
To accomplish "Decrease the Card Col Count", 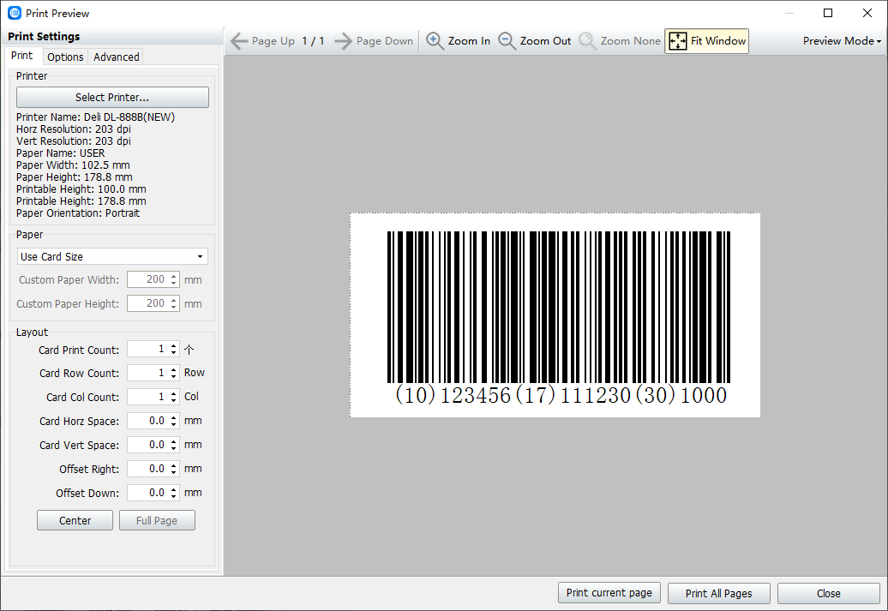I will click(174, 401).
